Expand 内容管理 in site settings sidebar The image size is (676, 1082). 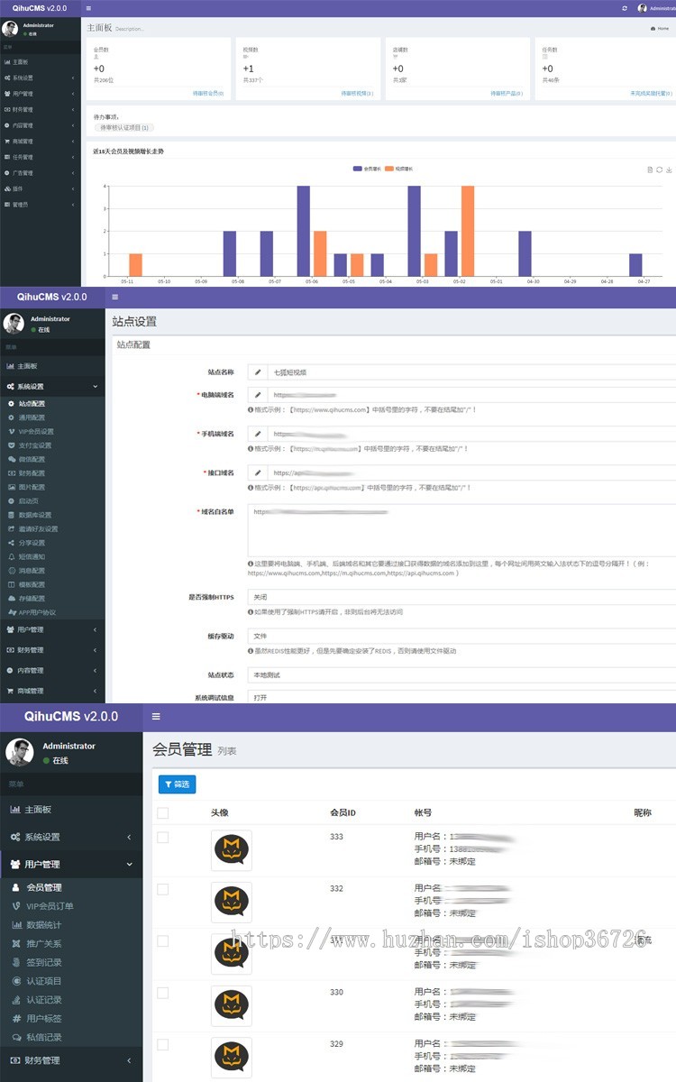tap(52, 670)
